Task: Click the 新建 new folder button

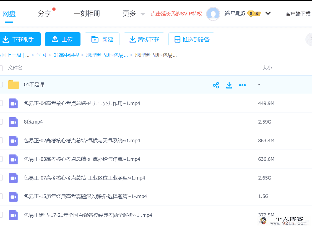Action: point(102,39)
